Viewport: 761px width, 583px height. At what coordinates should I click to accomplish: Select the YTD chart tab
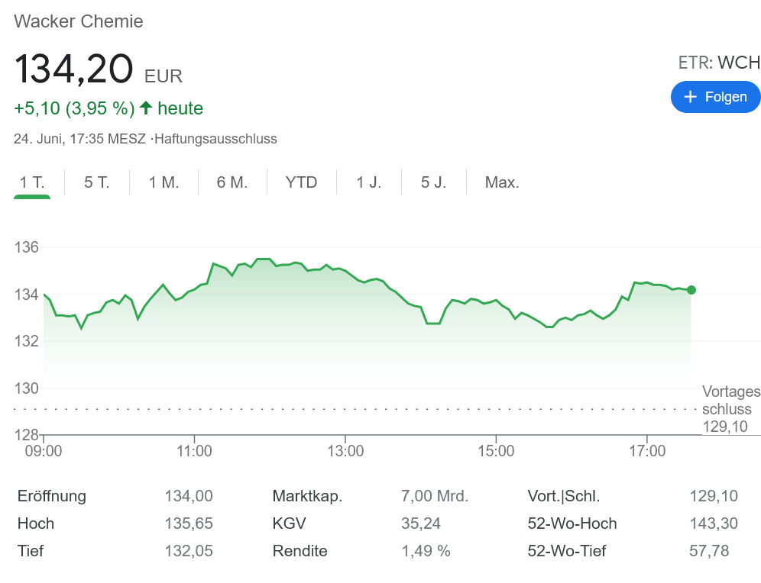[x=301, y=182]
